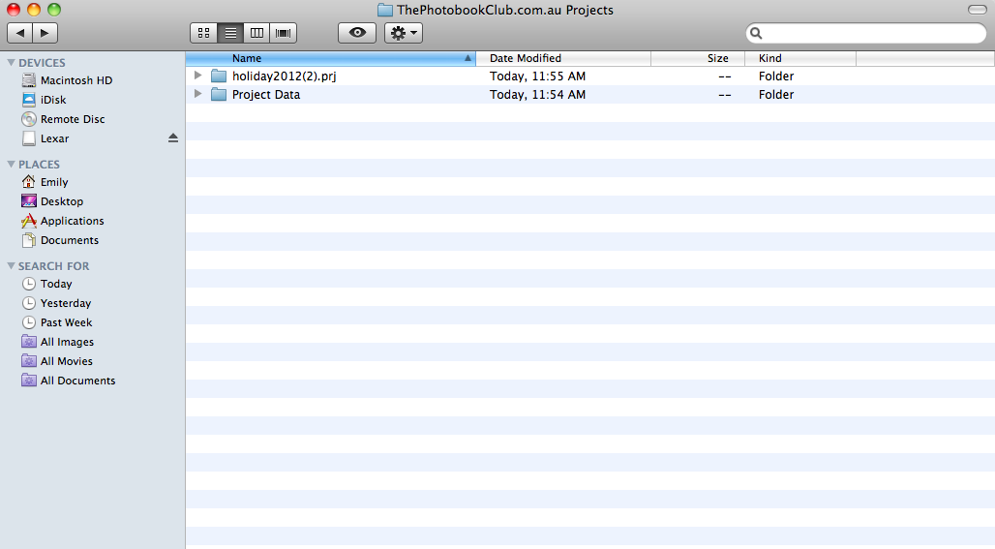The image size is (995, 549).
Task: Click Kind value of holiday2012(2).prj row
Action: pyautogui.click(x=776, y=76)
